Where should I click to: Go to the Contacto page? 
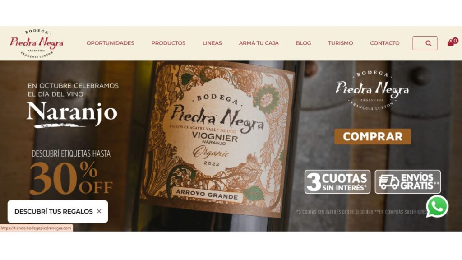[385, 43]
